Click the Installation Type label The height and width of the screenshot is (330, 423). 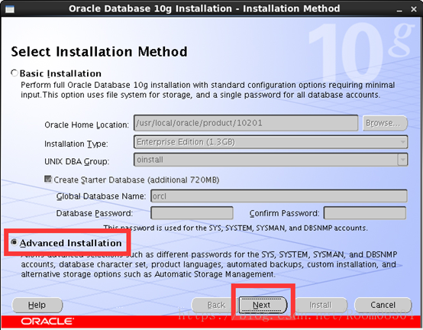tap(76, 144)
